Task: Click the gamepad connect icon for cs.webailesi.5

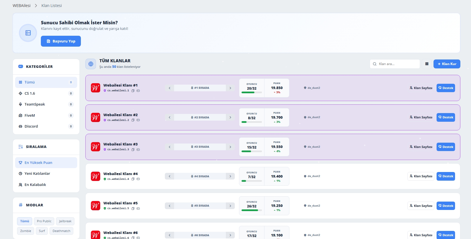Action: tap(138, 209)
